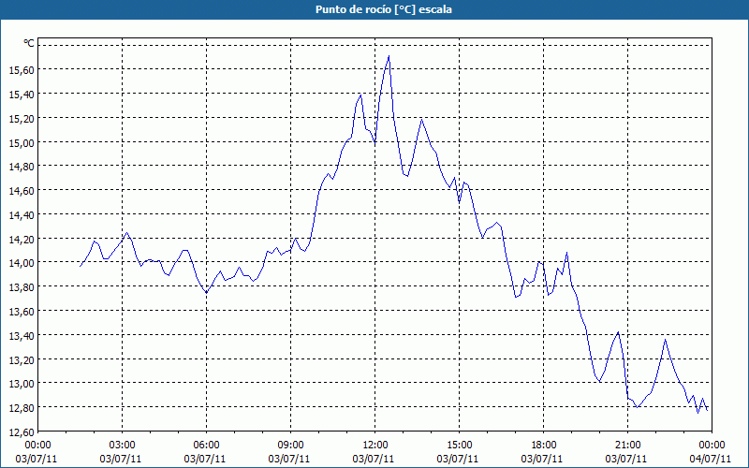
Task: Click the 04/07/11 date label
Action: click(711, 459)
